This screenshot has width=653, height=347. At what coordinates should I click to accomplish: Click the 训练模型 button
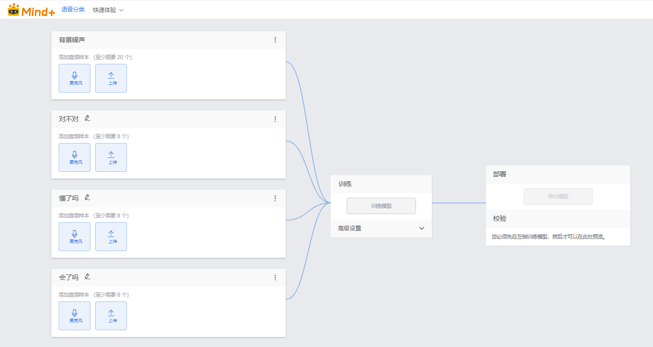pos(381,206)
